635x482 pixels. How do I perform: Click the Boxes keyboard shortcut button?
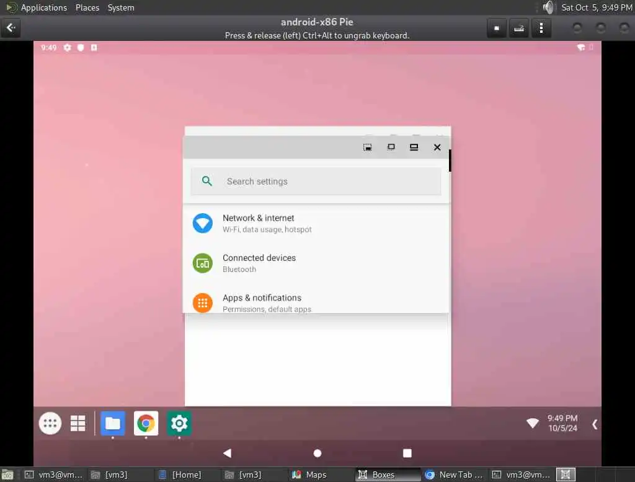click(519, 28)
